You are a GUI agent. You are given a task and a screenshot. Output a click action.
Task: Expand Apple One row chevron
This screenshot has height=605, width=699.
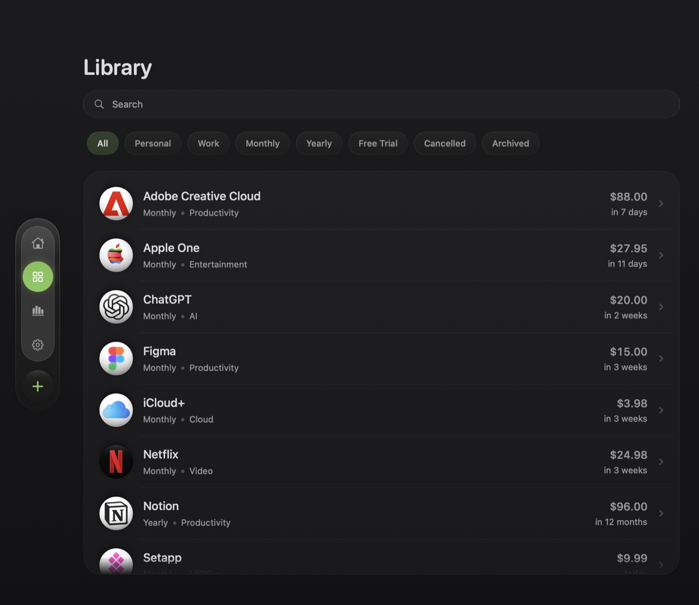coord(661,255)
